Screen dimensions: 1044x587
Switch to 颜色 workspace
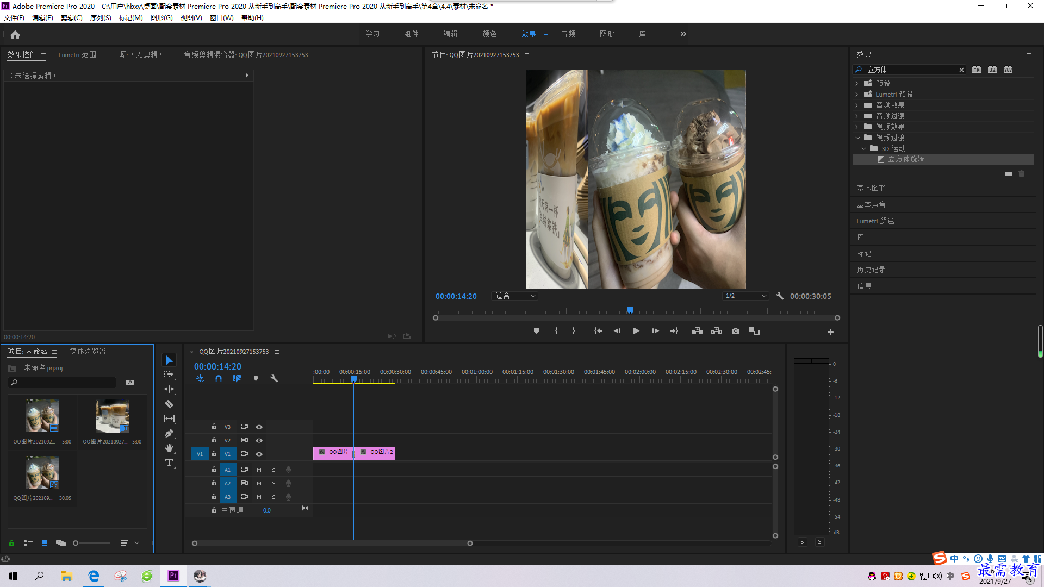pyautogui.click(x=489, y=34)
